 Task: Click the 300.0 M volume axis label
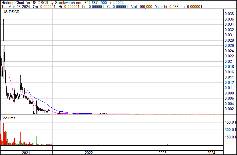[x=230, y=130]
